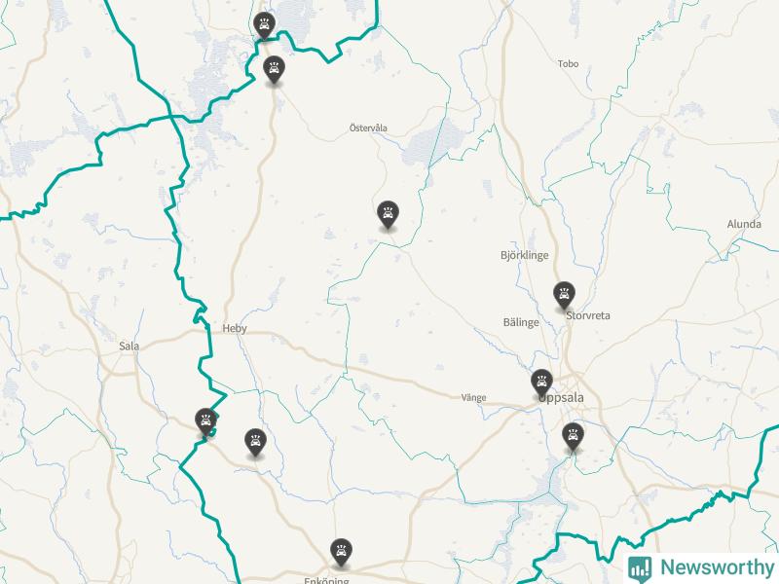Click the Heby town label

point(235,328)
